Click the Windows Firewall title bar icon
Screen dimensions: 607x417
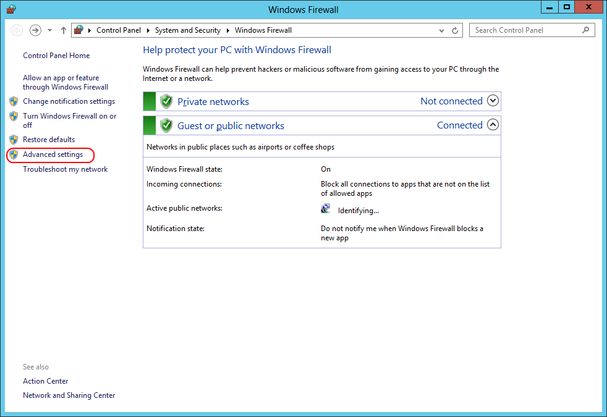point(11,9)
